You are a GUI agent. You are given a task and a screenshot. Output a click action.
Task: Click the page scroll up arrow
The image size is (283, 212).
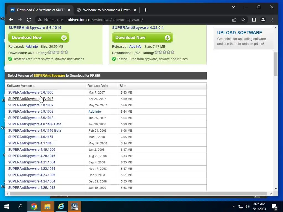[x=276, y=27]
